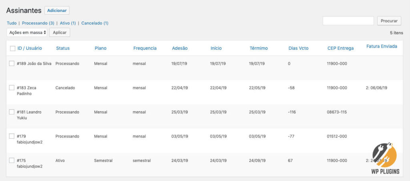Tick the checkbox for #181 Leandro Yukiu
This screenshot has width=410, height=181.
12,112
